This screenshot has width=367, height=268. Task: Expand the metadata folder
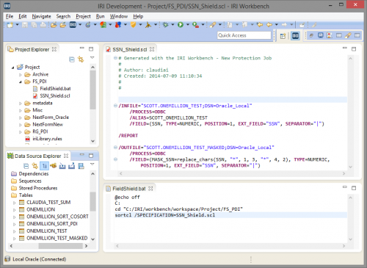coord(21,104)
